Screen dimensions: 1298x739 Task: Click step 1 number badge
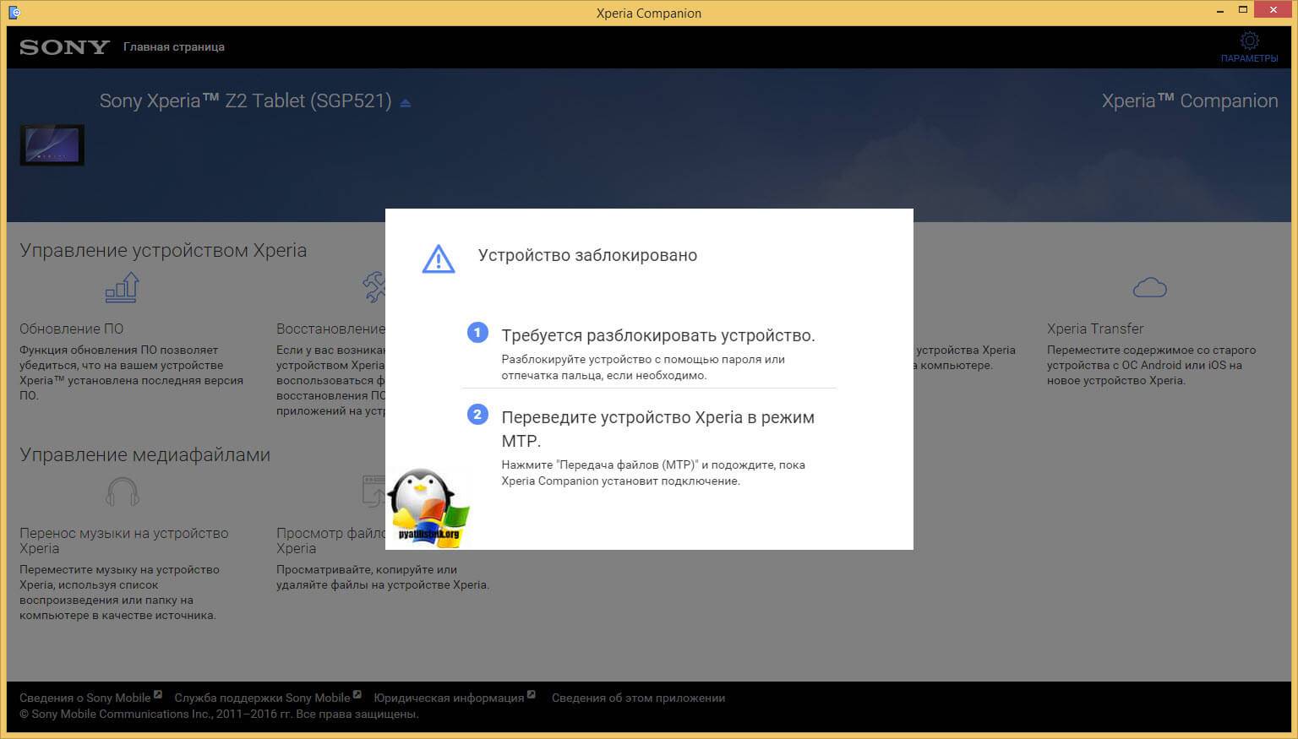point(477,333)
